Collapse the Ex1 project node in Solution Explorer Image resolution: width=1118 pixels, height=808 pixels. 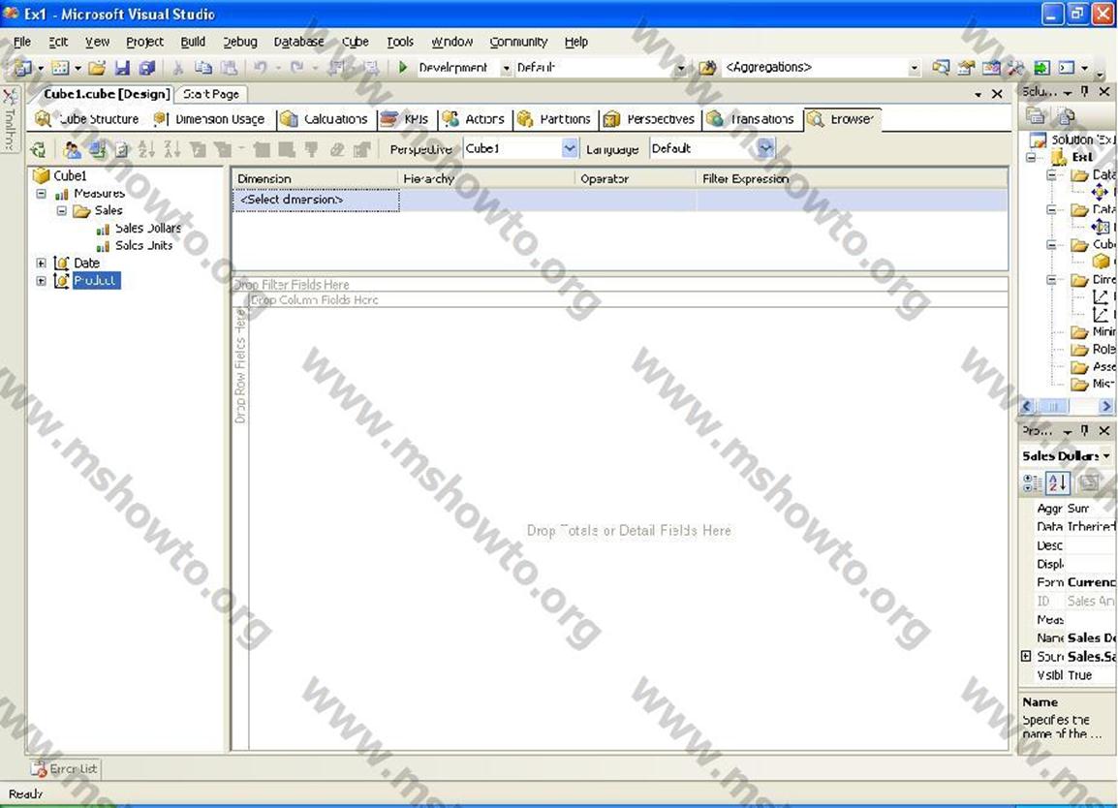click(x=1032, y=157)
